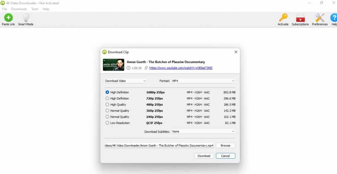337x174 pixels.
Task: Open the File menu
Action: coord(5,9)
